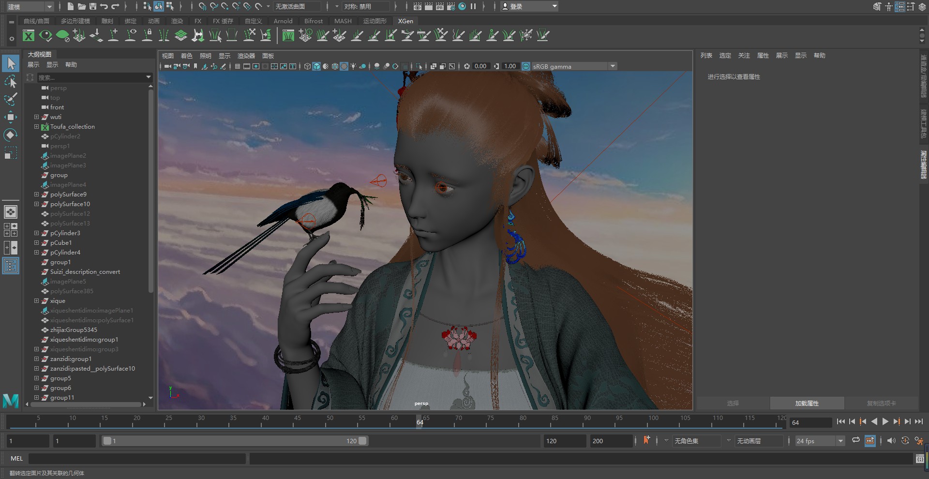929x479 pixels.
Task: Create a new scene via the blank-page icon
Action: [71, 6]
